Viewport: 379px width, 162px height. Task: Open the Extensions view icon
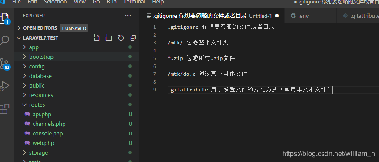4,109
